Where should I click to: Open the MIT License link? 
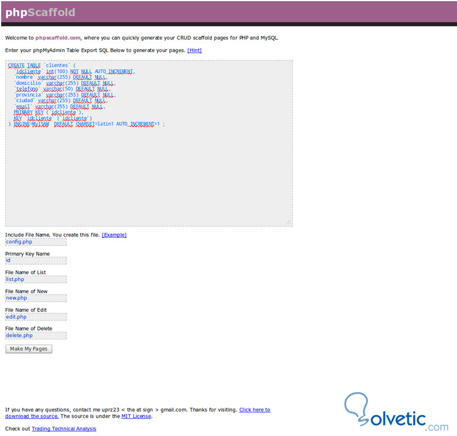click(136, 416)
